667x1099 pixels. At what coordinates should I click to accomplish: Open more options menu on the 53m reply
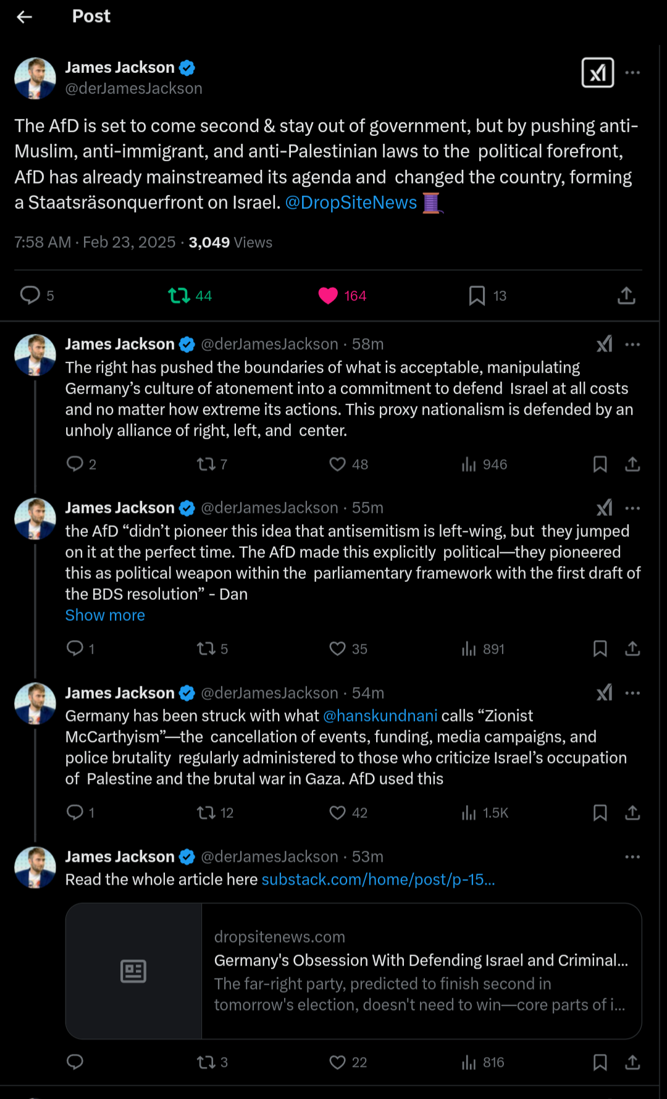point(632,857)
